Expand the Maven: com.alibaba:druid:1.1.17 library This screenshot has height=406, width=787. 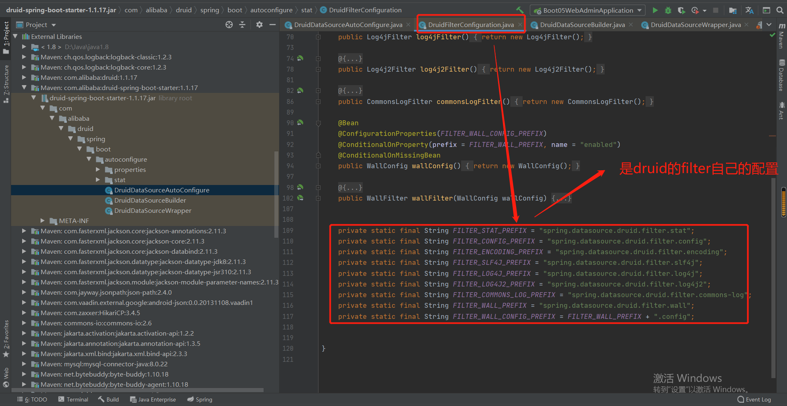pos(24,77)
